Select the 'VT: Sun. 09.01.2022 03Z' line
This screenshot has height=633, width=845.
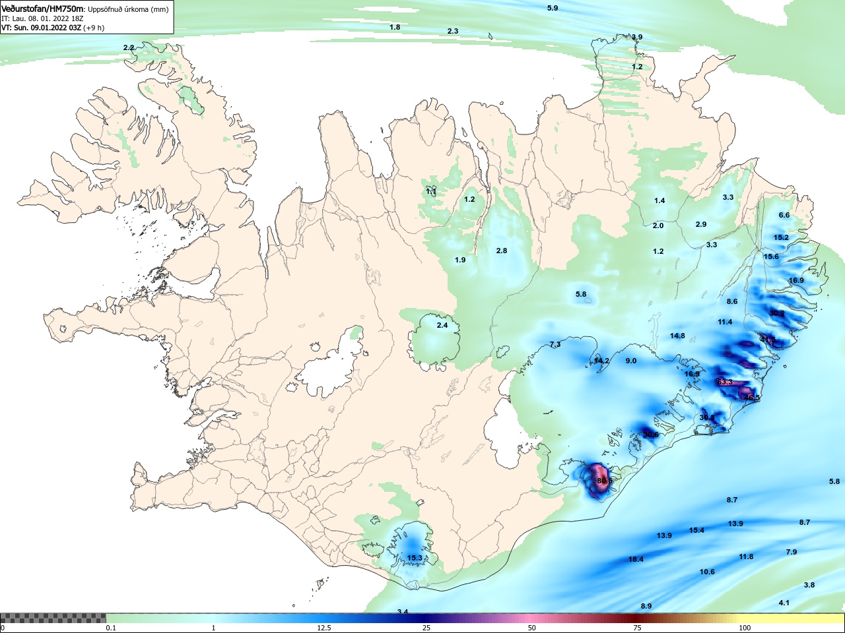41,28
